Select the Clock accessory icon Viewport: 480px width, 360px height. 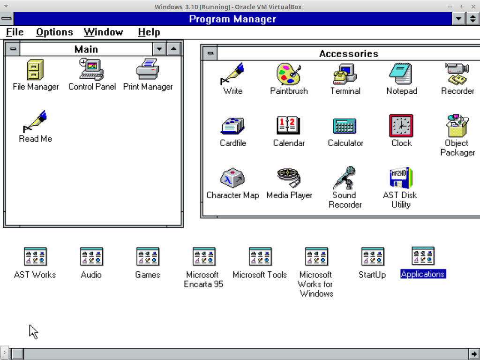[x=401, y=126]
